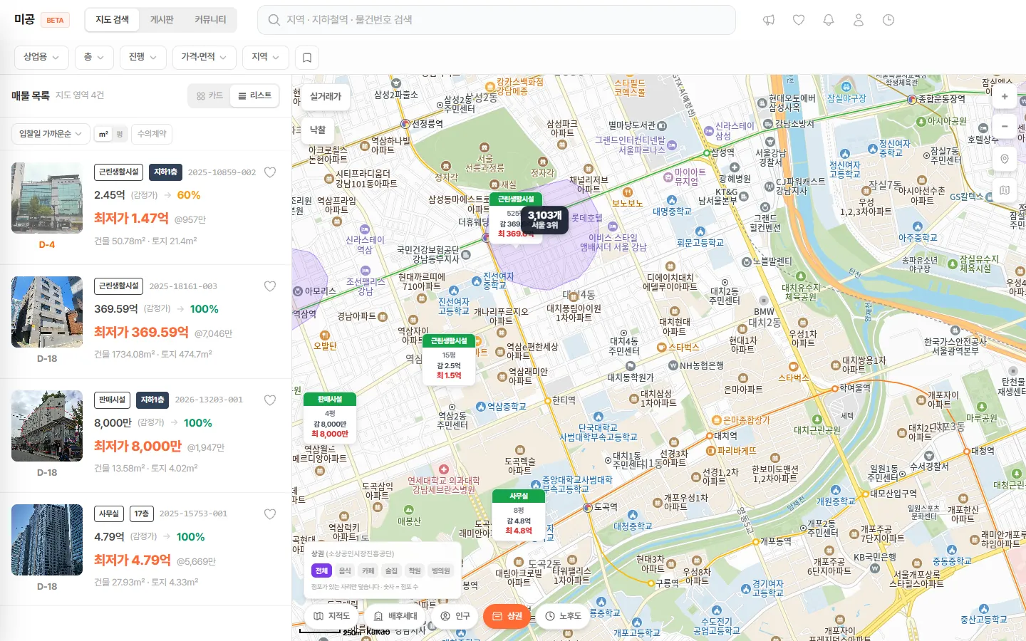The height and width of the screenshot is (641, 1026).
Task: Click the region and property search field
Action: pyautogui.click(x=496, y=20)
